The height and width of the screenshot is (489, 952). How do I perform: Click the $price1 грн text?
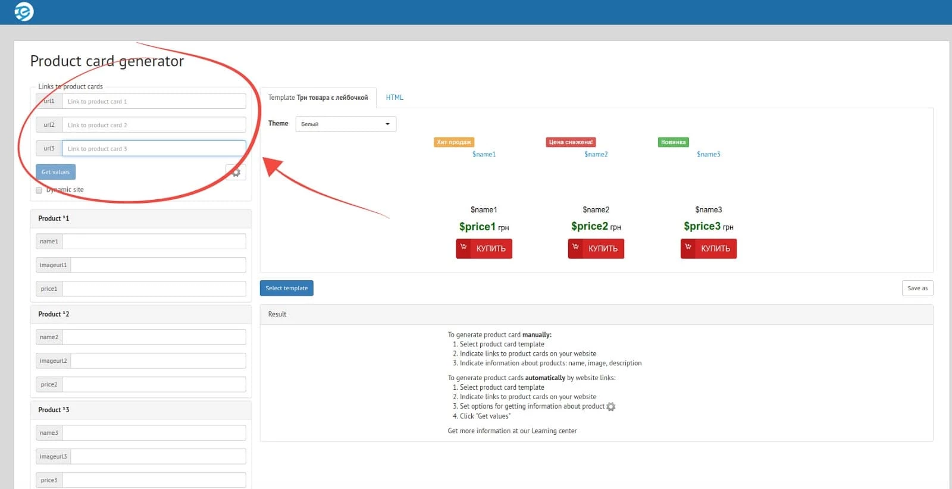(484, 227)
